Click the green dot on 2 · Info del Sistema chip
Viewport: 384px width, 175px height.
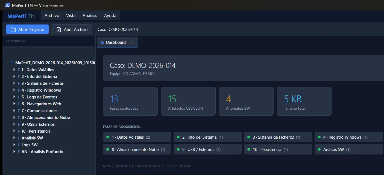(x=178, y=137)
